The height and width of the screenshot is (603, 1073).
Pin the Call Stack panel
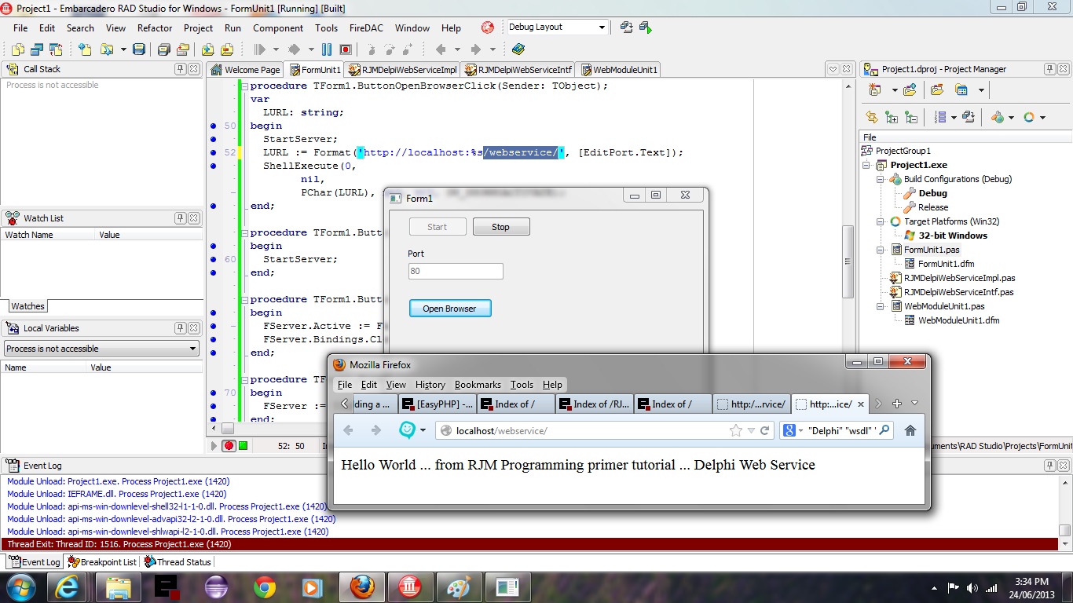click(x=182, y=69)
